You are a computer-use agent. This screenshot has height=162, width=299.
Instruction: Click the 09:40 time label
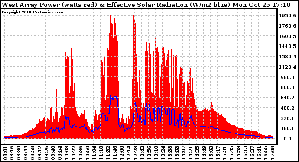[53, 153]
